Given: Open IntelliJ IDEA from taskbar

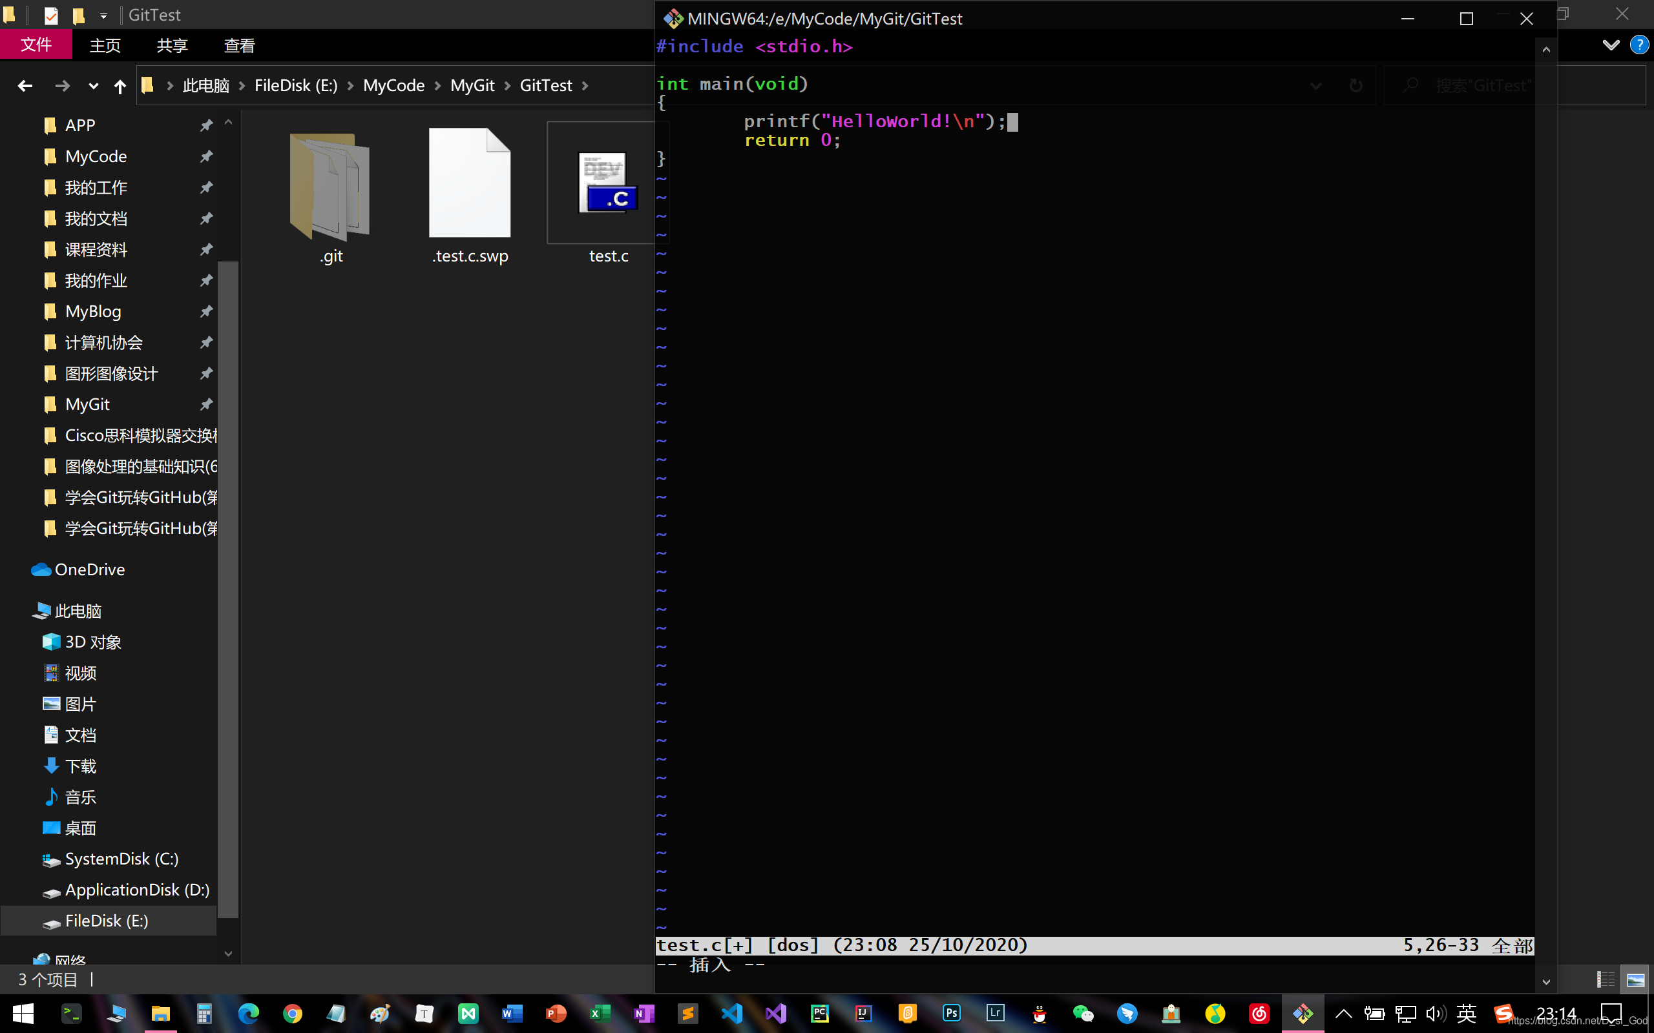Looking at the screenshot, I should 863,1014.
